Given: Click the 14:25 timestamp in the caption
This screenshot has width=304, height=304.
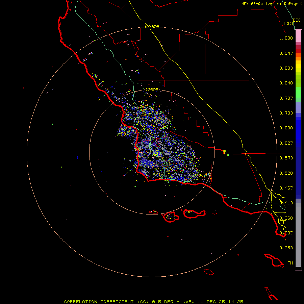Looking at the screenshot, I should pyautogui.click(x=235, y=302).
